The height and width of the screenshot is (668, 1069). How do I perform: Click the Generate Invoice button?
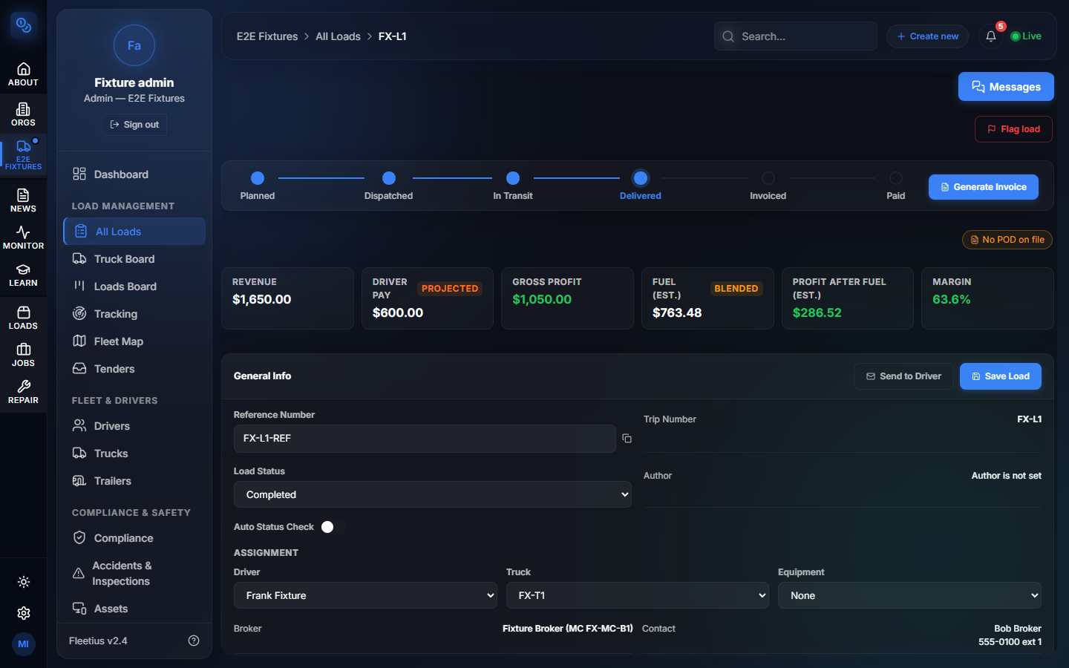pos(984,187)
